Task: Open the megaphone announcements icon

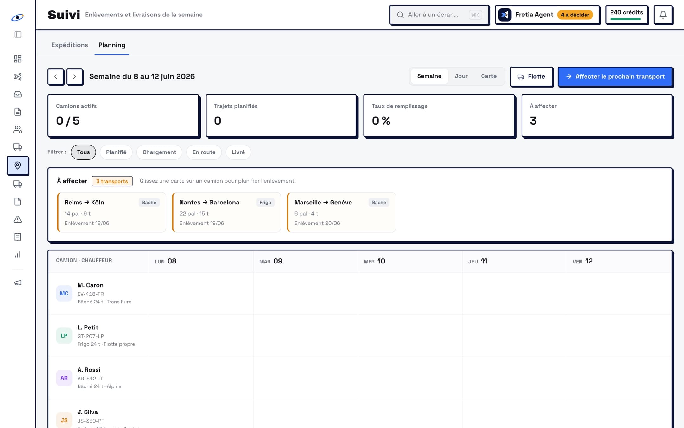Action: tap(18, 282)
